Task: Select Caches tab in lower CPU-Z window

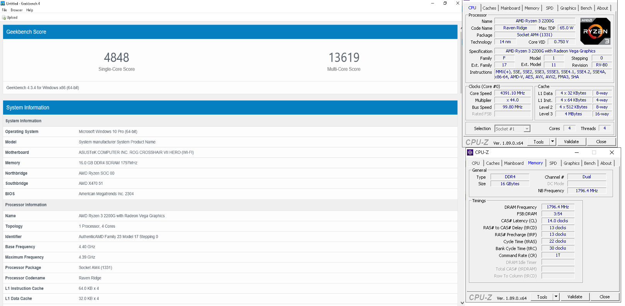Action: click(x=493, y=163)
